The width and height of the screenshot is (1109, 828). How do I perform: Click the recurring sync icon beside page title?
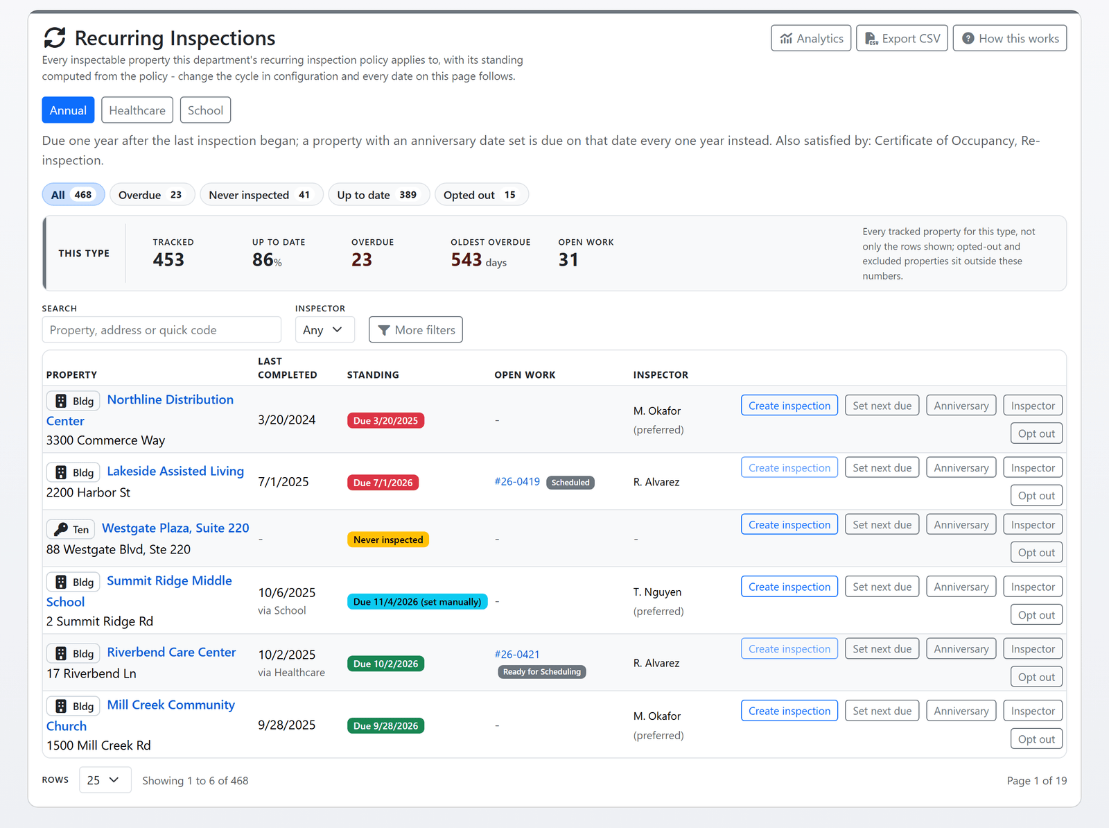click(55, 37)
